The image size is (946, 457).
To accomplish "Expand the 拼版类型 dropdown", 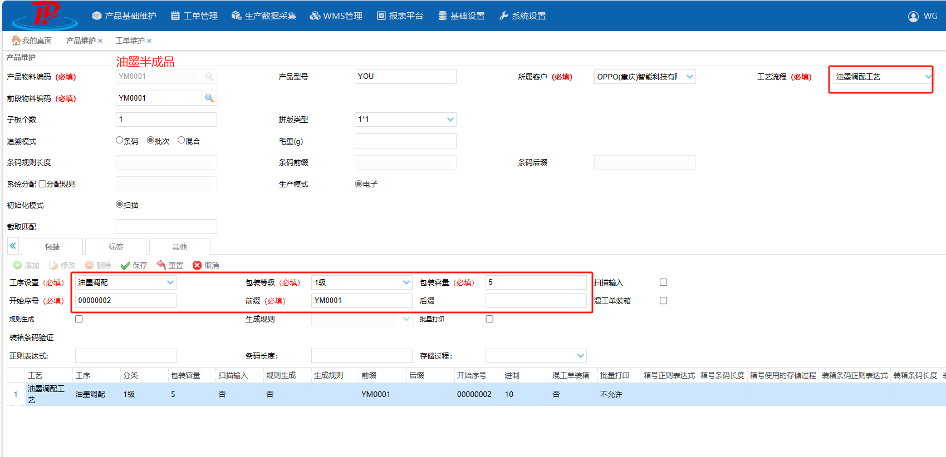I will tap(450, 120).
